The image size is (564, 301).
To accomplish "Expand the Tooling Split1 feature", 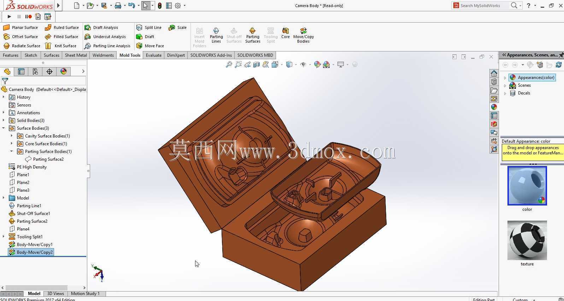I will click(x=4, y=237).
